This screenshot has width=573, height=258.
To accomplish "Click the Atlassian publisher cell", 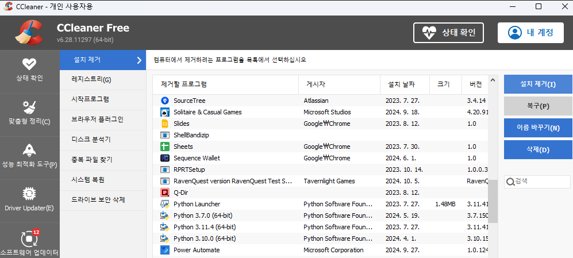I will click(316, 101).
